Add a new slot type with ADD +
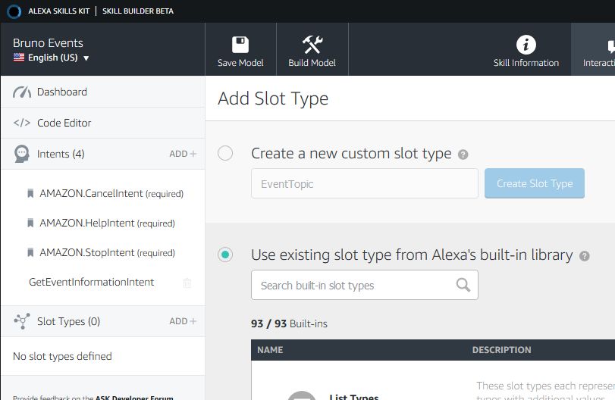615x400 pixels. coord(182,321)
